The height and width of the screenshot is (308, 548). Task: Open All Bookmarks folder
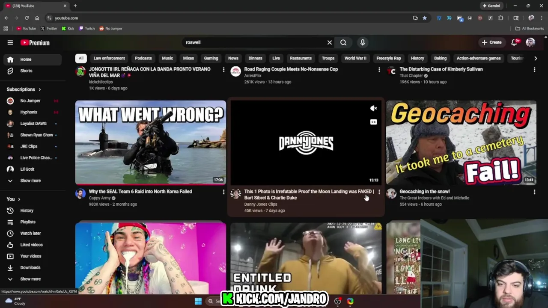point(530,29)
